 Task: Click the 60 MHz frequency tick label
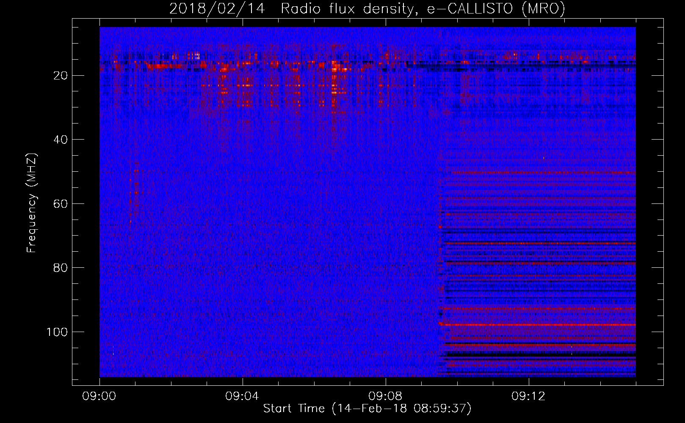(61, 204)
